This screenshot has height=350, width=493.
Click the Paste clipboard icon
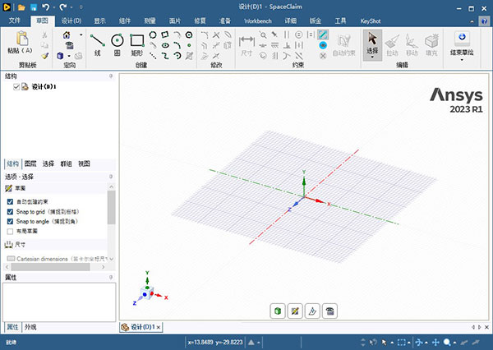tap(24, 39)
